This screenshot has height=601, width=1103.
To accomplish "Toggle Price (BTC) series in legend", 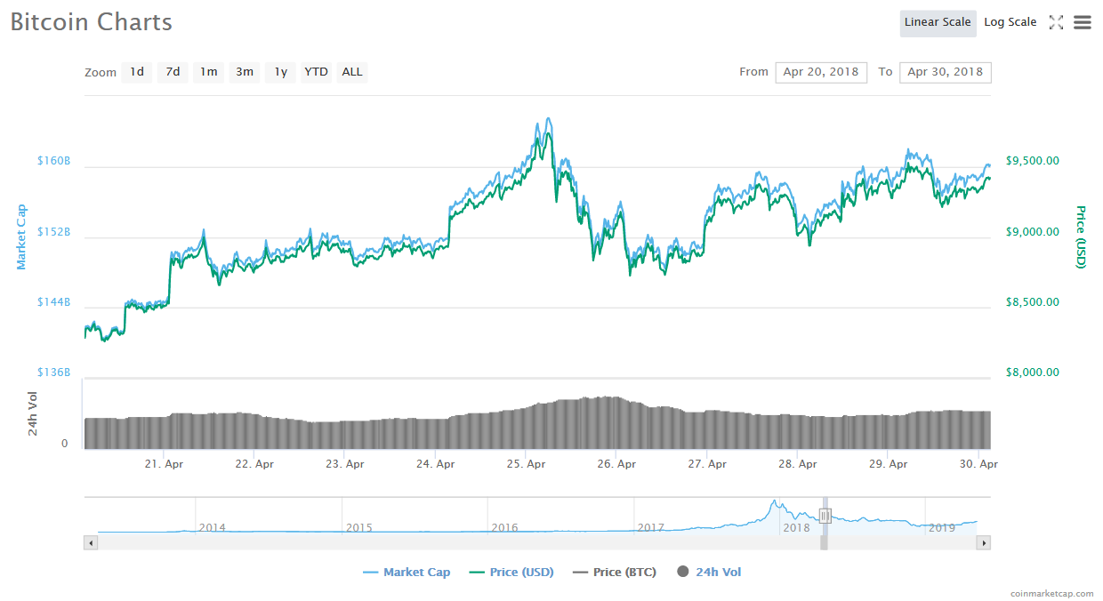I will coord(615,573).
